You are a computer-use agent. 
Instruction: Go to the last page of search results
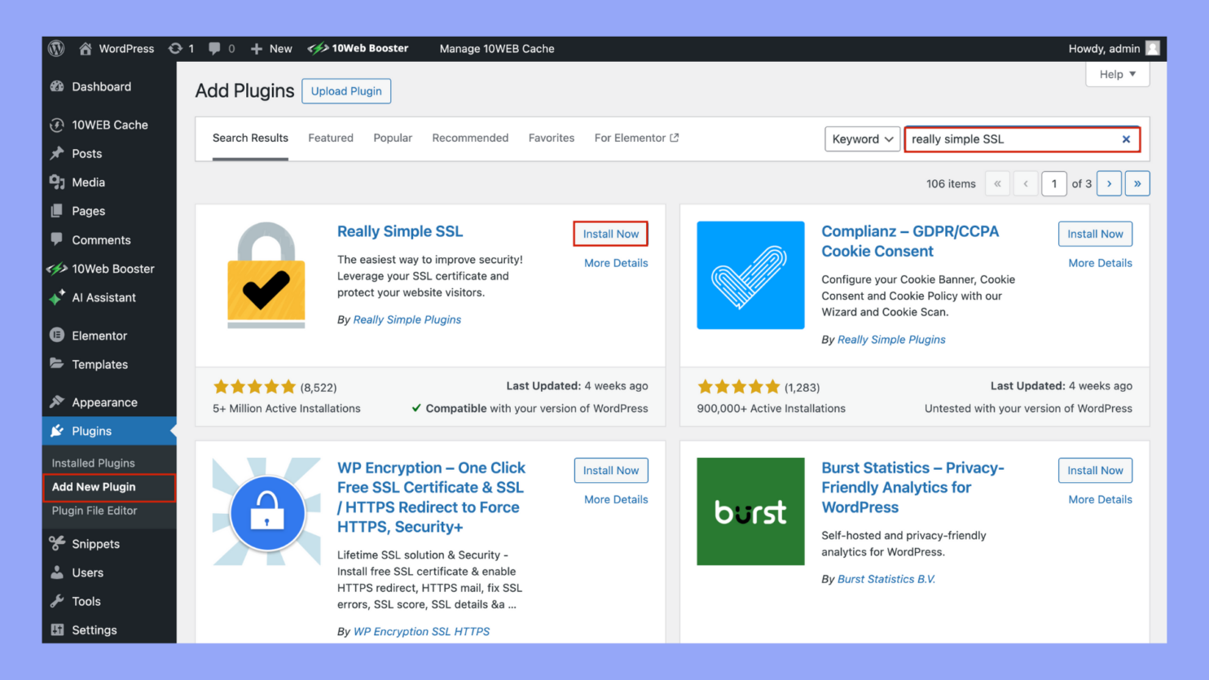[x=1137, y=183]
